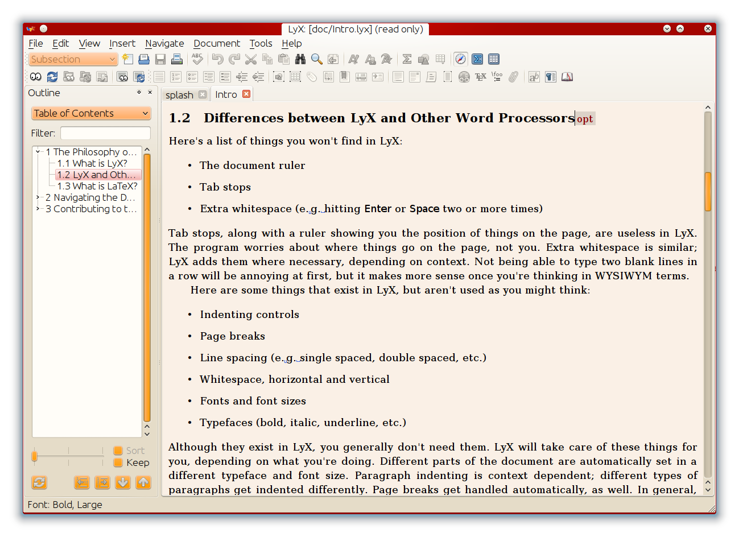Apply the numbered list icon
Screen dimensions: 739x537
pyautogui.click(x=176, y=77)
